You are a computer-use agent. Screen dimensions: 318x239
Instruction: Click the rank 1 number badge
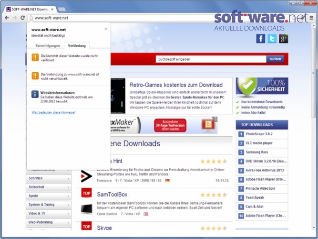[x=241, y=134]
